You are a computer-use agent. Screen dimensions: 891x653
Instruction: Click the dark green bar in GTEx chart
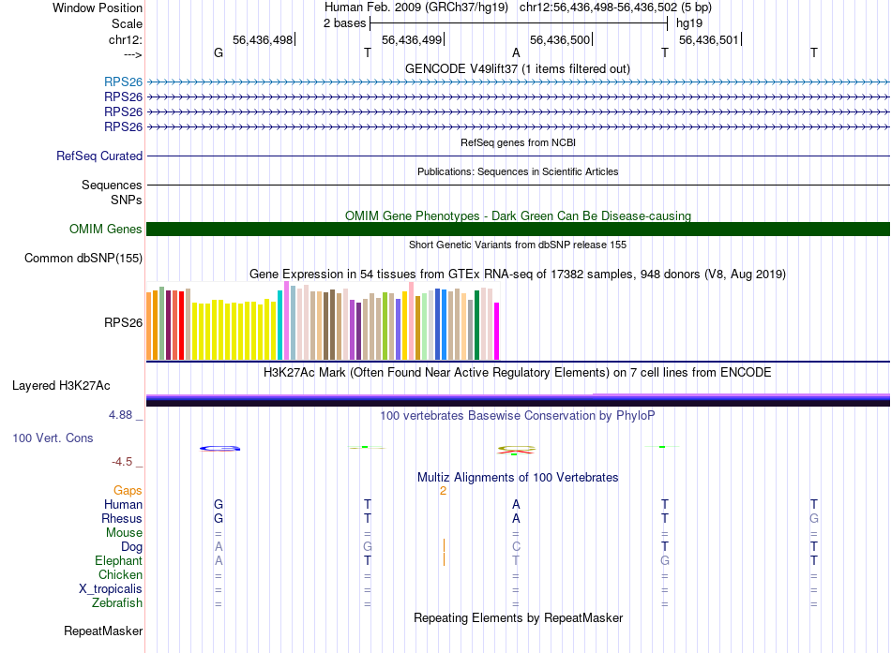477,325
